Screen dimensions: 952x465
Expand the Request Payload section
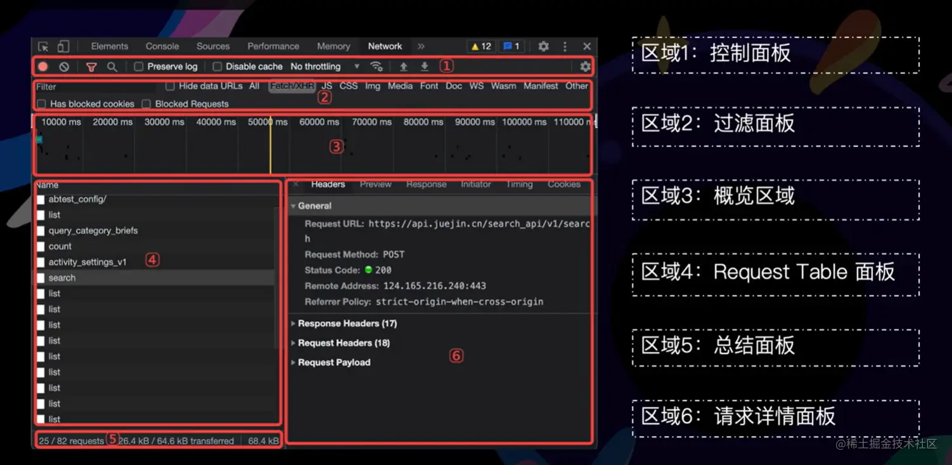tap(330, 363)
